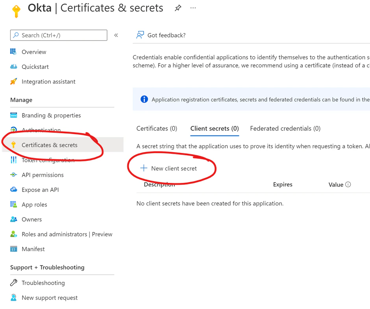The width and height of the screenshot is (370, 309).
Task: Collapse the left navigation pane
Action: coord(116,35)
